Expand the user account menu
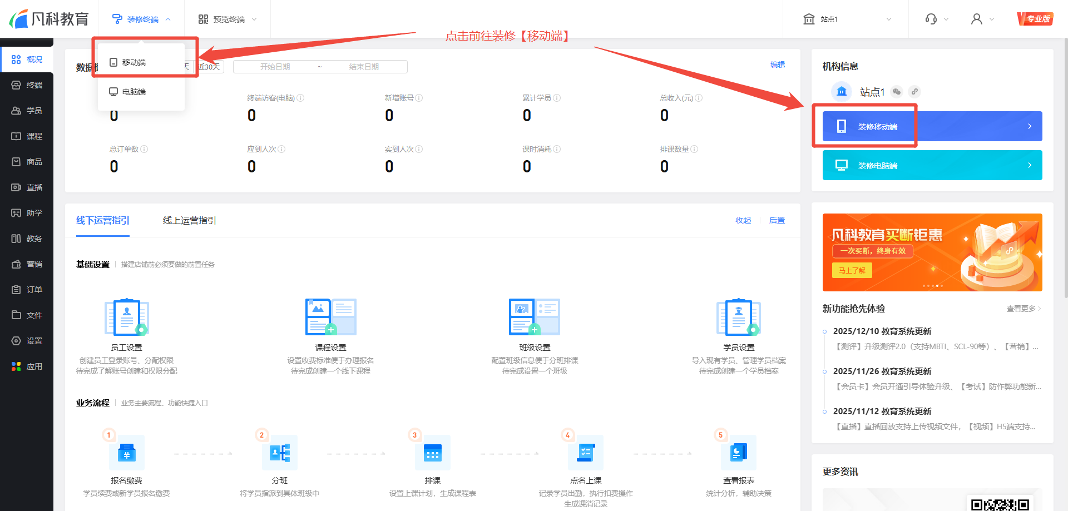1068x511 pixels. (x=982, y=19)
